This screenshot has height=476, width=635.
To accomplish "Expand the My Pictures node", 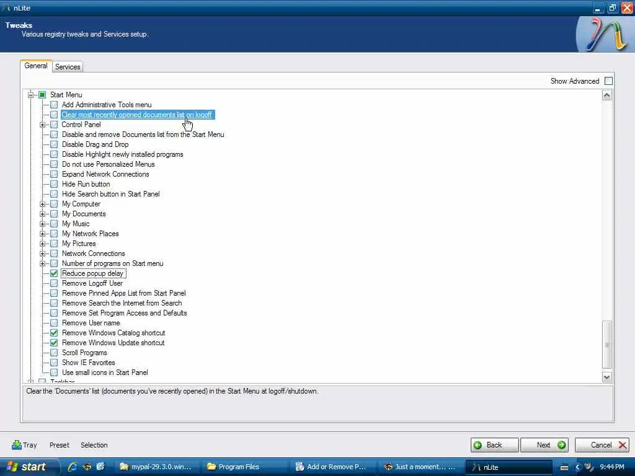I will click(43, 244).
